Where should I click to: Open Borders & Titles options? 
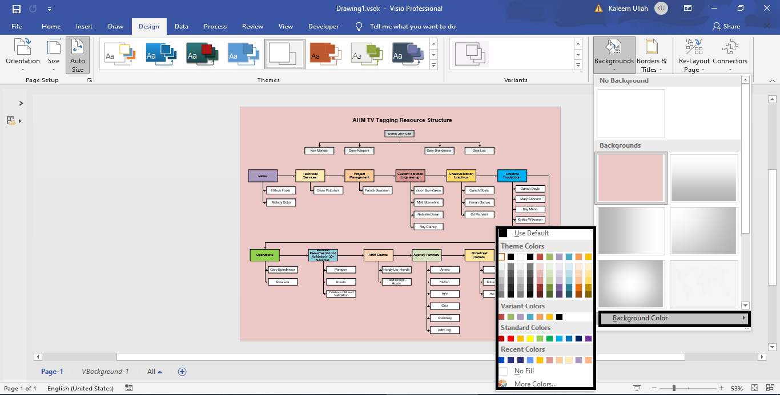pos(652,54)
